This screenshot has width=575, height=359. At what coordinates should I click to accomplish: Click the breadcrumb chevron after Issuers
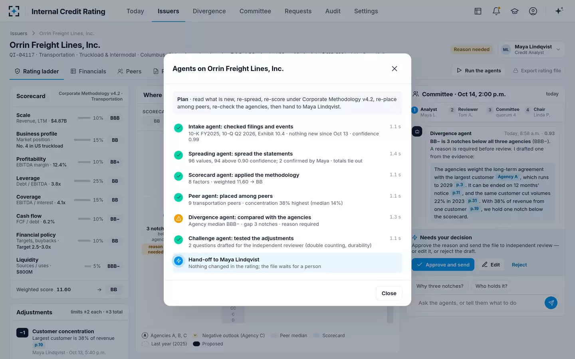(34, 34)
